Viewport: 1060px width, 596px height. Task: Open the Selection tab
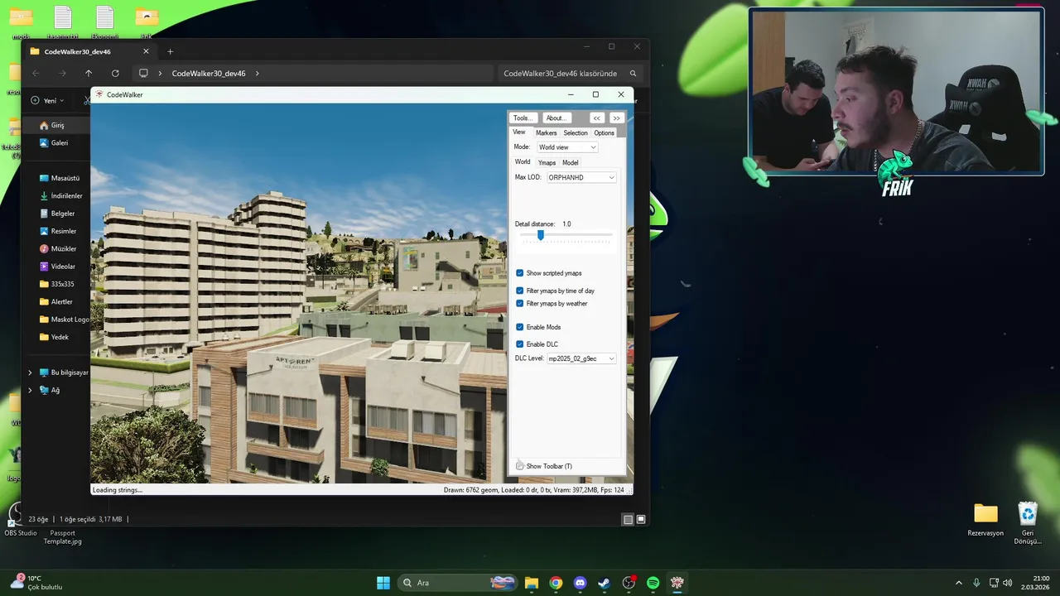click(x=576, y=132)
